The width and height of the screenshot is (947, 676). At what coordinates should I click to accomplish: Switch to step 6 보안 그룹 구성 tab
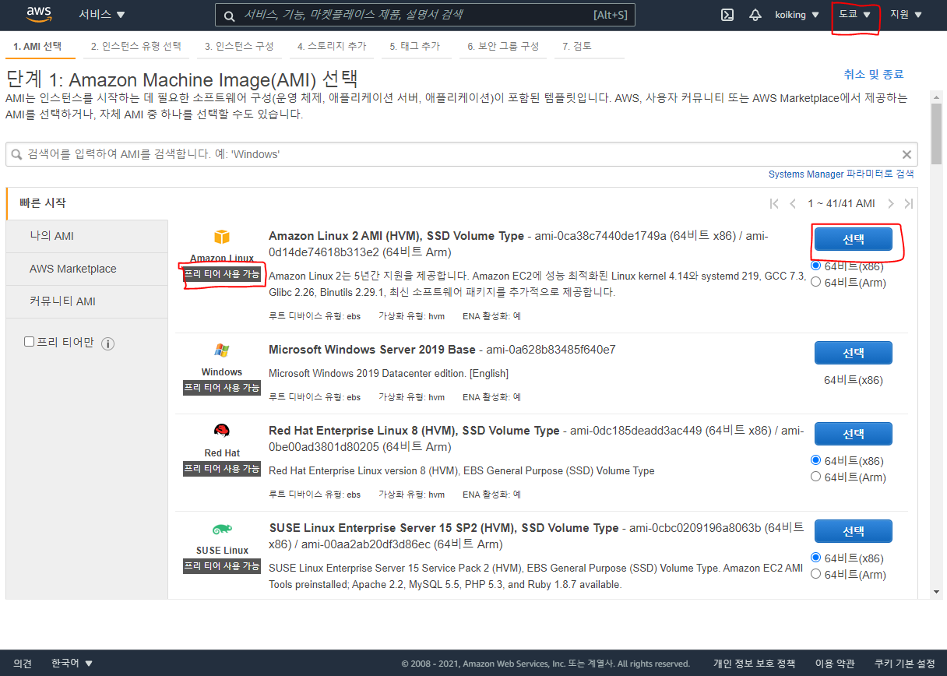[x=503, y=46]
